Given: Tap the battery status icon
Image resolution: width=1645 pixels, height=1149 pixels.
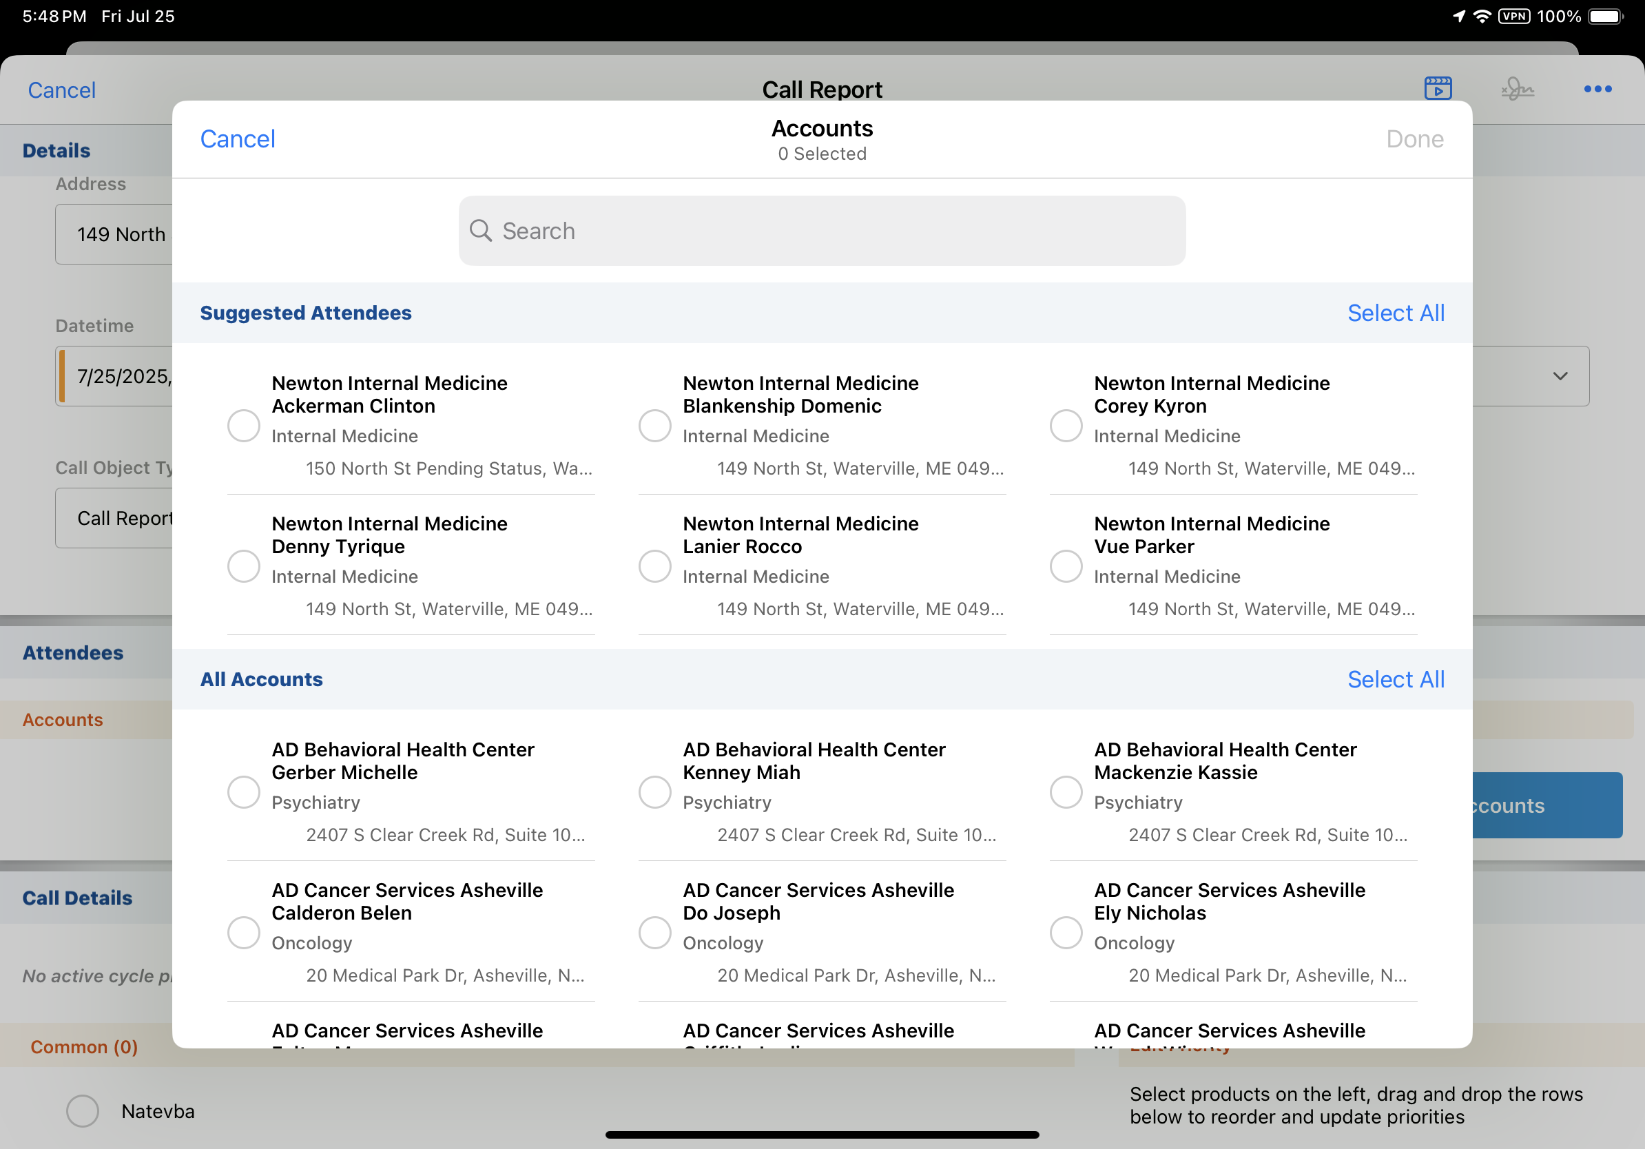Looking at the screenshot, I should pyautogui.click(x=1606, y=16).
